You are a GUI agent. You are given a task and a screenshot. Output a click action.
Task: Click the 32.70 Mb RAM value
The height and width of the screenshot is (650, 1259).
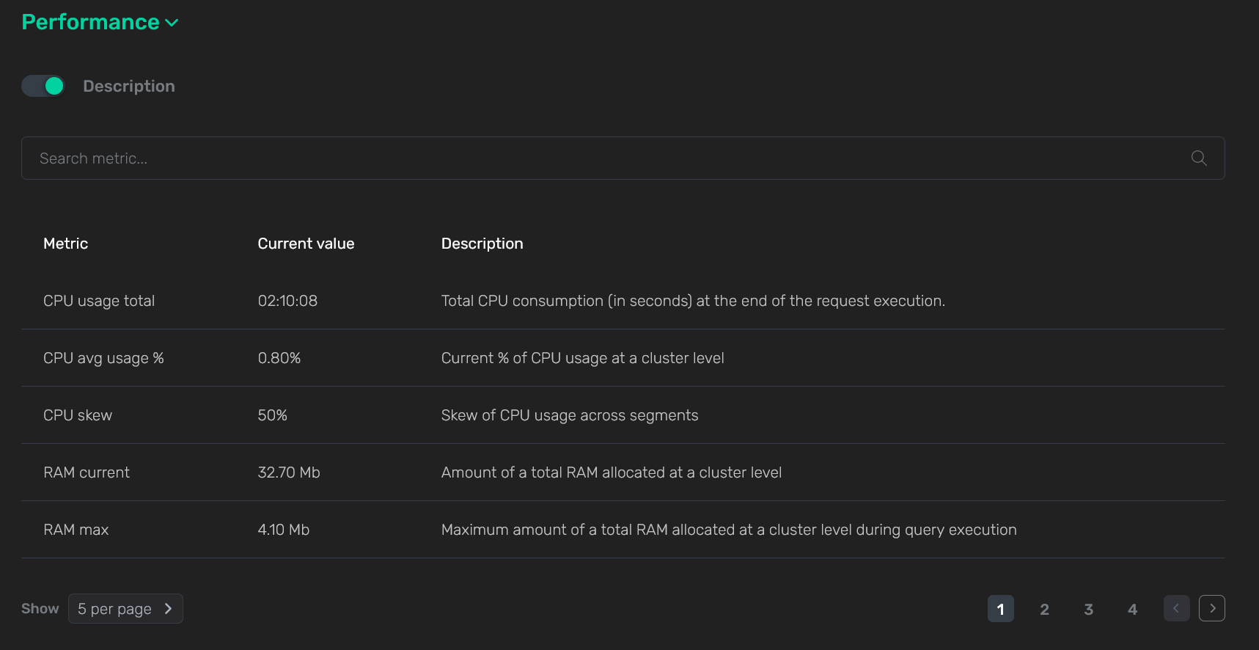pyautogui.click(x=289, y=472)
